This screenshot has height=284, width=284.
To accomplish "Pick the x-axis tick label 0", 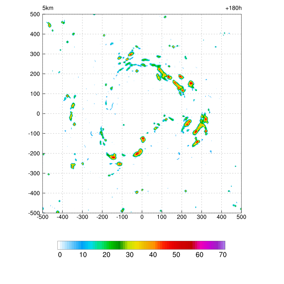I will click(142, 217).
